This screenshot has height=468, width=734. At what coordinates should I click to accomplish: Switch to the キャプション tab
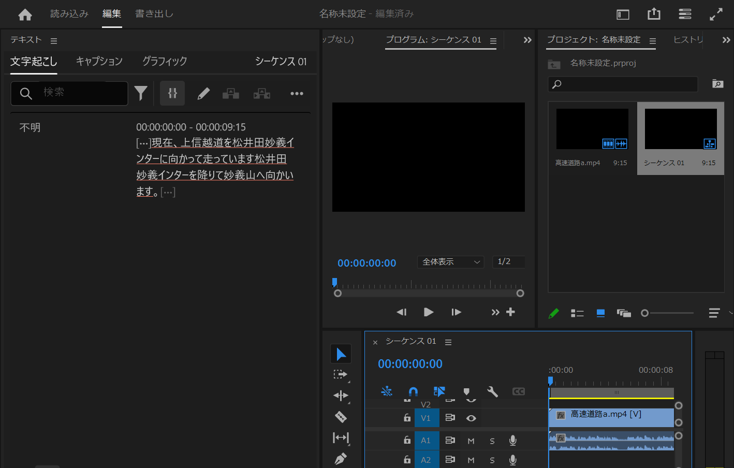[x=99, y=61]
